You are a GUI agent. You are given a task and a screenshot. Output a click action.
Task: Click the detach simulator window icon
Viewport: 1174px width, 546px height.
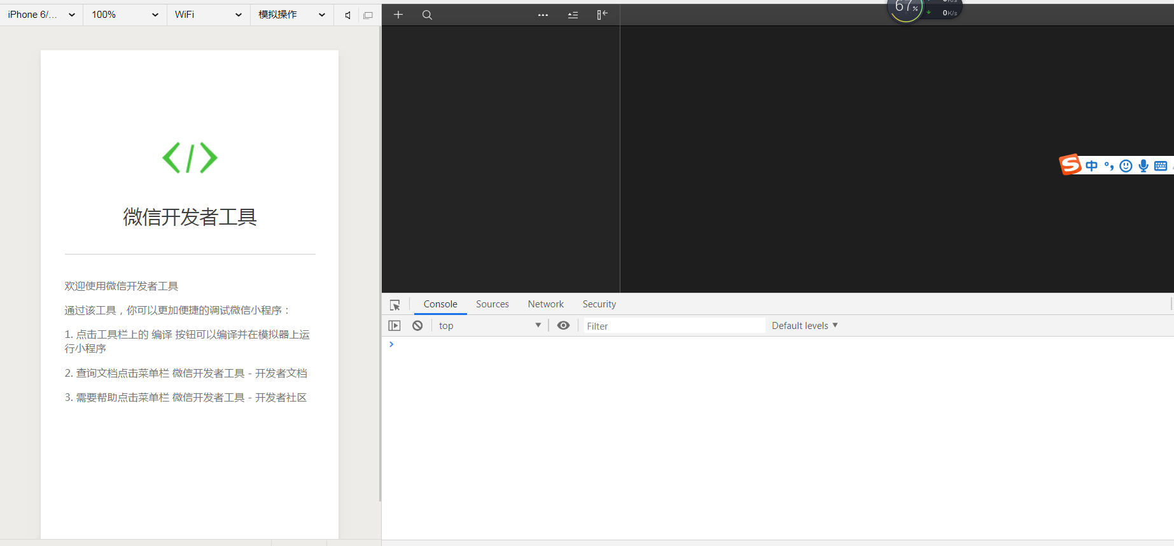[368, 15]
